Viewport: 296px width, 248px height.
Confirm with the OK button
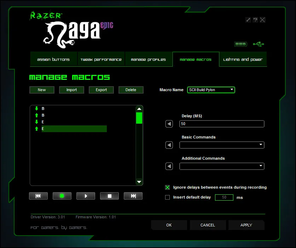tap(169, 225)
